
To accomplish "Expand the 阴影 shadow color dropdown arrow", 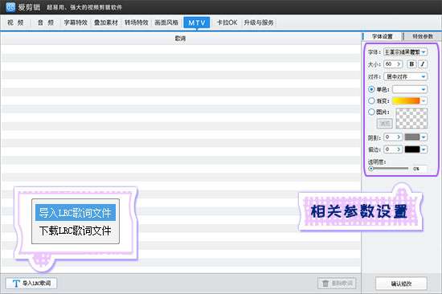I will pyautogui.click(x=424, y=137).
